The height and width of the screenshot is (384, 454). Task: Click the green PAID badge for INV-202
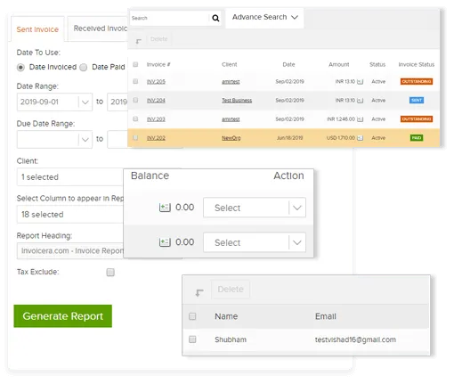click(x=417, y=138)
